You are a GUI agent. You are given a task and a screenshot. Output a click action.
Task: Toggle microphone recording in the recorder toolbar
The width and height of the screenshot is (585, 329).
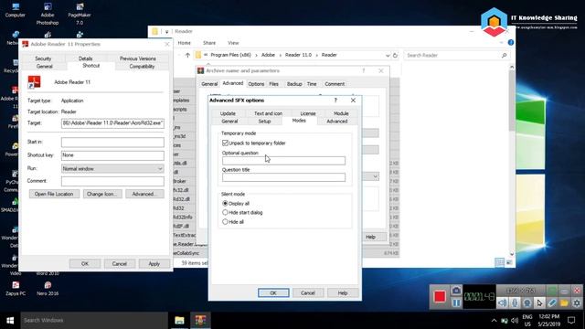tap(515, 302)
